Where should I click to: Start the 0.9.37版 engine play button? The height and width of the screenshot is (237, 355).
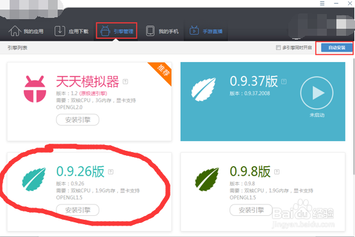click(x=317, y=93)
